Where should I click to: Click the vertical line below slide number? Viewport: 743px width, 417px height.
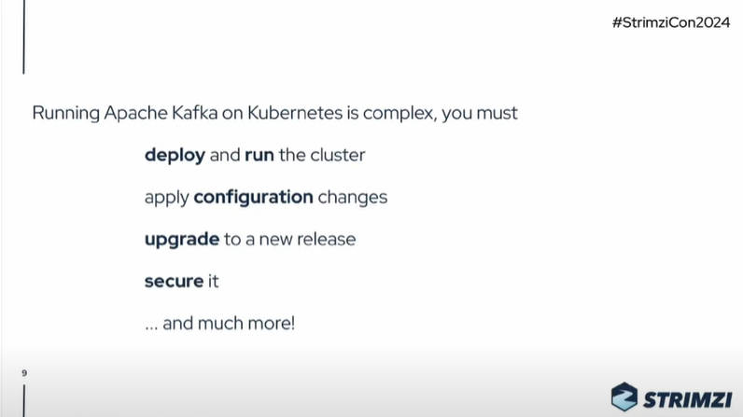[x=23, y=400]
